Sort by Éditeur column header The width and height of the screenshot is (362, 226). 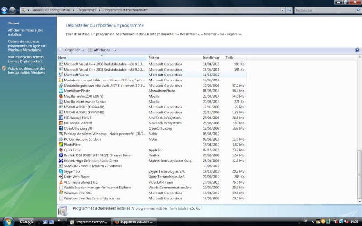(x=174, y=58)
